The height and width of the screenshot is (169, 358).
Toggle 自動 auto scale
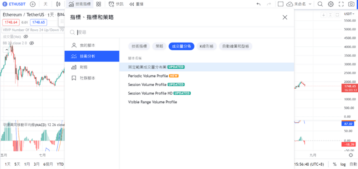coord(353,164)
